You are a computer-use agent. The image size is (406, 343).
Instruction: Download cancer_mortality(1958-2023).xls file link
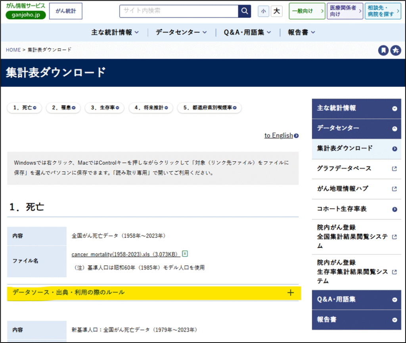(x=126, y=254)
